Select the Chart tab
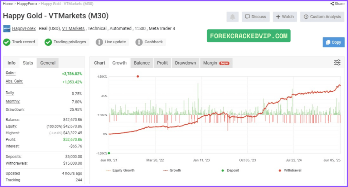 pyautogui.click(x=100, y=63)
